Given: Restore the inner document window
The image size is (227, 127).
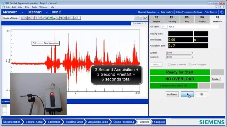Looking at the screenshot, I should pyautogui.click(x=220, y=7).
